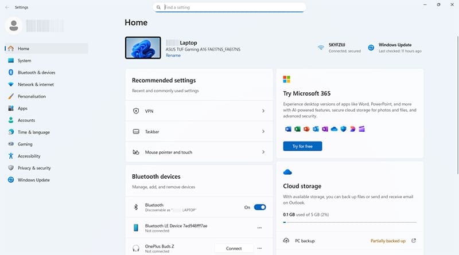
Task: Click the laptop wallpaper thumbnail
Action: pos(143,48)
